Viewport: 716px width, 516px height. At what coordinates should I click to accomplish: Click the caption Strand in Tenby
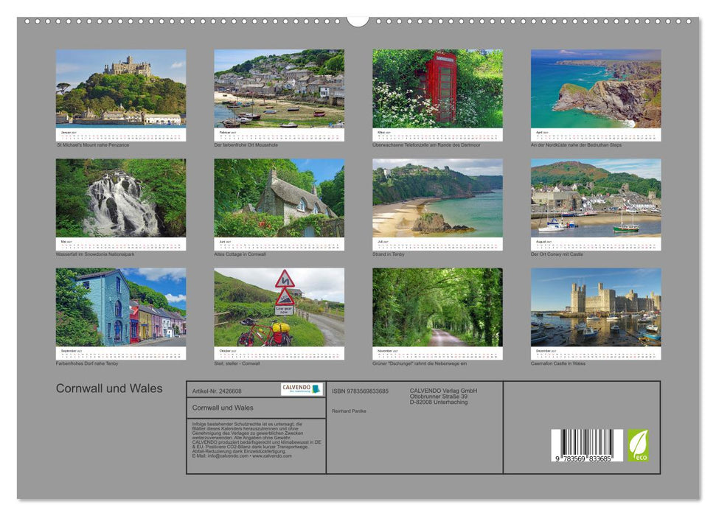(x=389, y=254)
